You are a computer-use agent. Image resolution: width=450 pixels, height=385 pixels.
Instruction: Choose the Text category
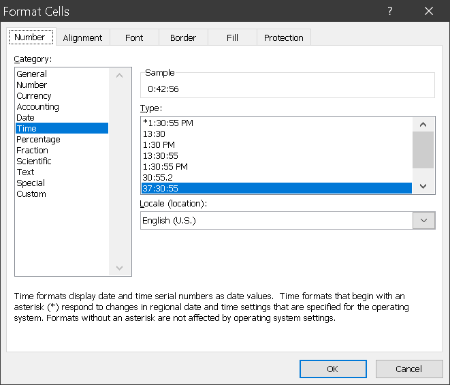(x=62, y=172)
